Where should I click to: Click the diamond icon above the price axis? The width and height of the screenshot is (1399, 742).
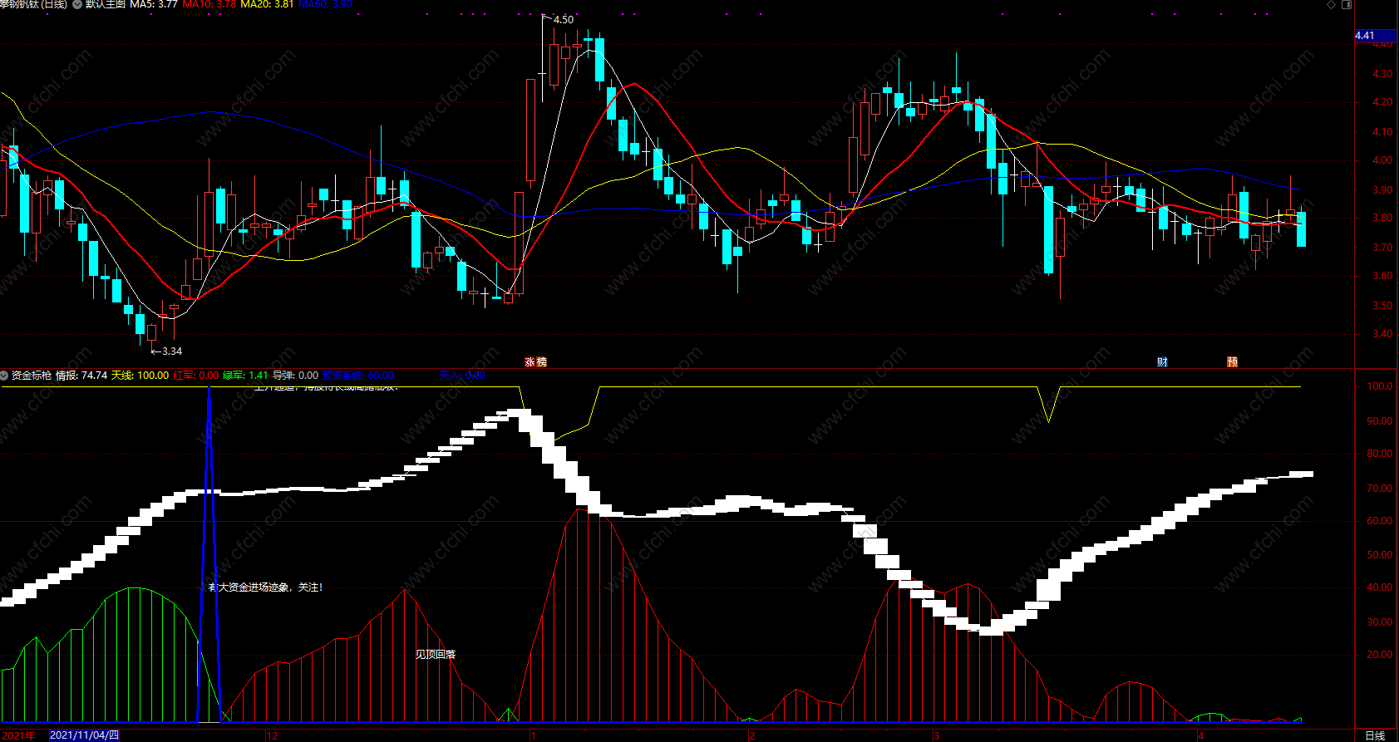[x=1332, y=4]
